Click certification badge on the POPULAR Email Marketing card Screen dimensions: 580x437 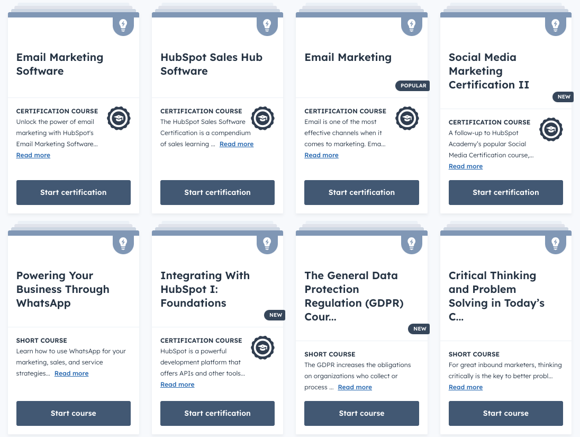click(407, 119)
